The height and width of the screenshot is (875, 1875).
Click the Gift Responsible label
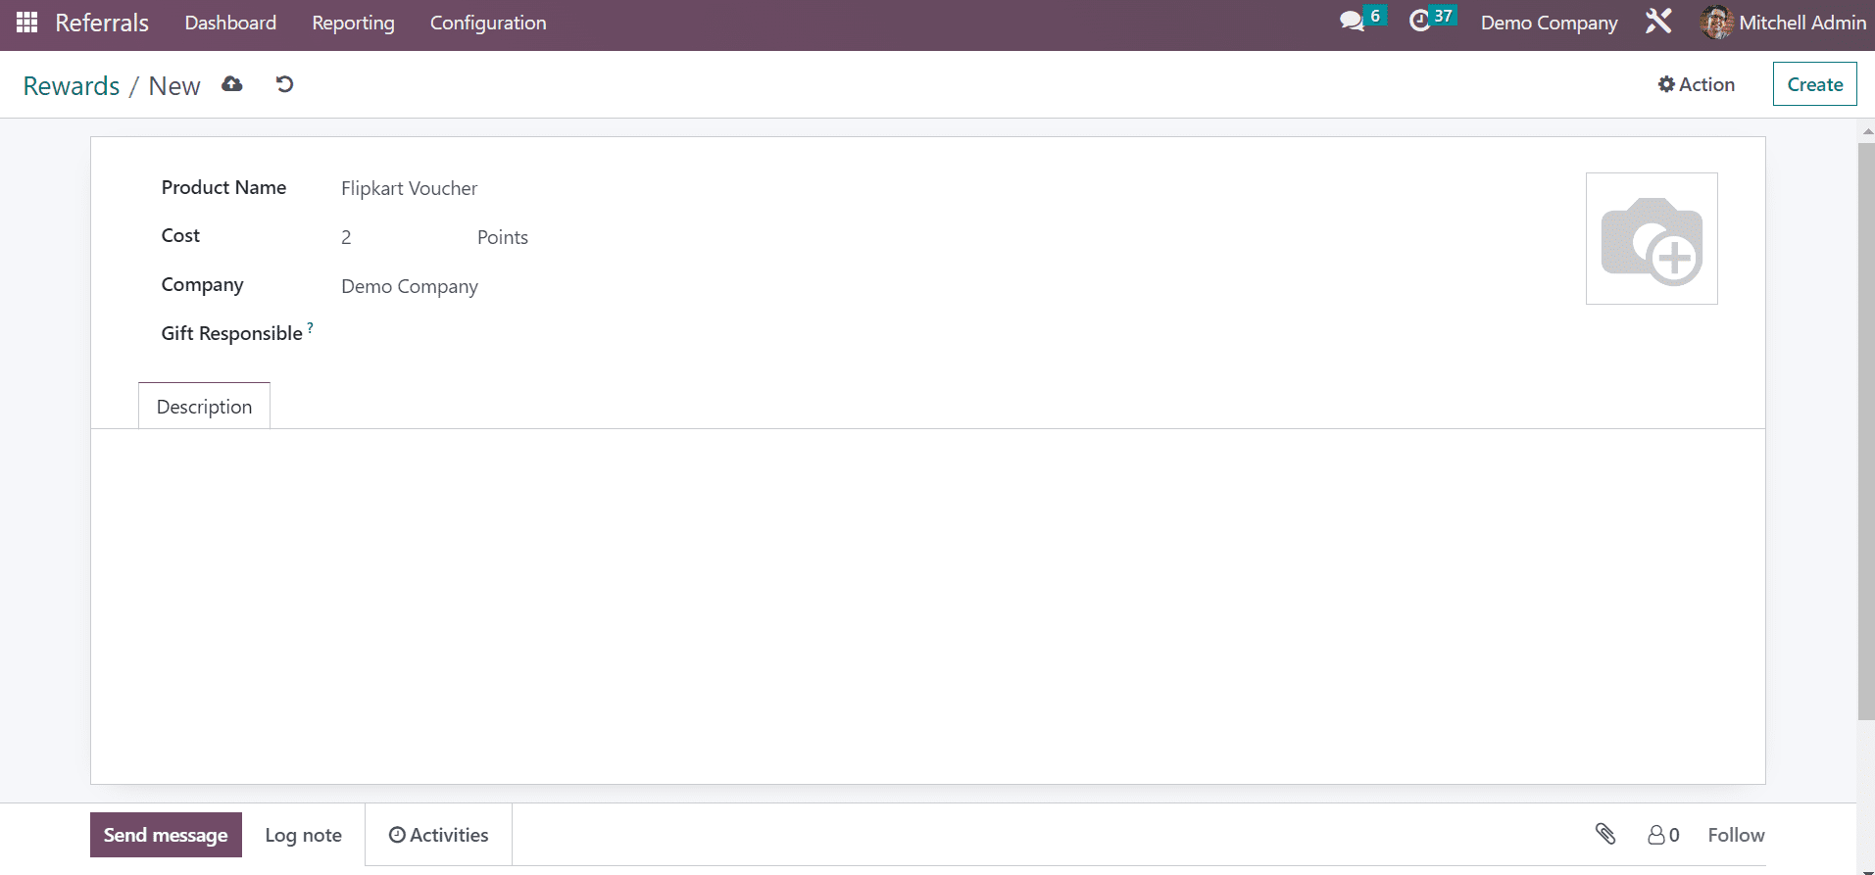coord(231,333)
